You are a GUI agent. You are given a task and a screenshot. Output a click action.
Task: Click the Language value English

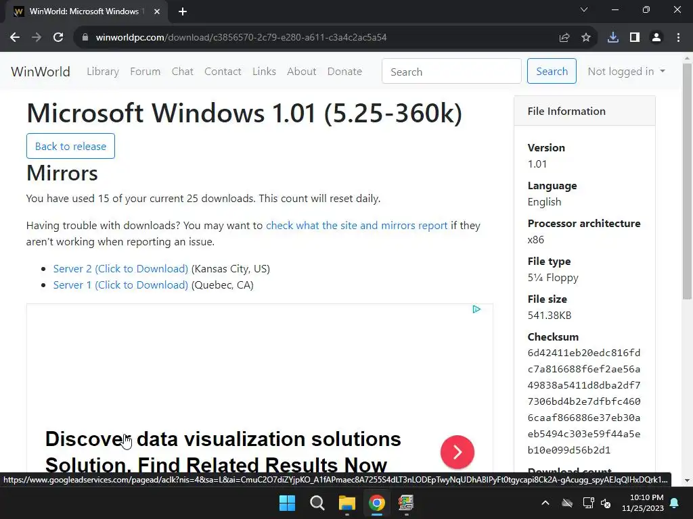coord(545,202)
